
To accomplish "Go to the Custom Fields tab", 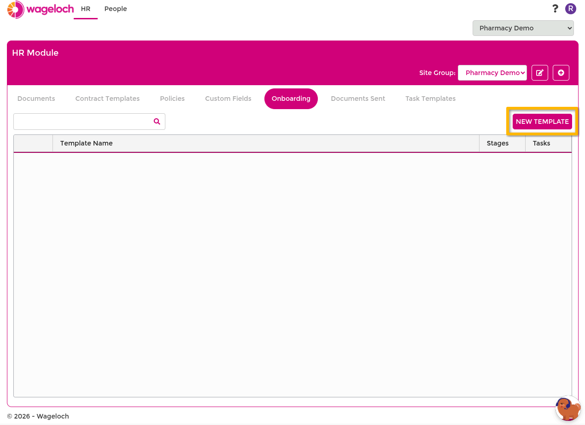I will coord(228,99).
